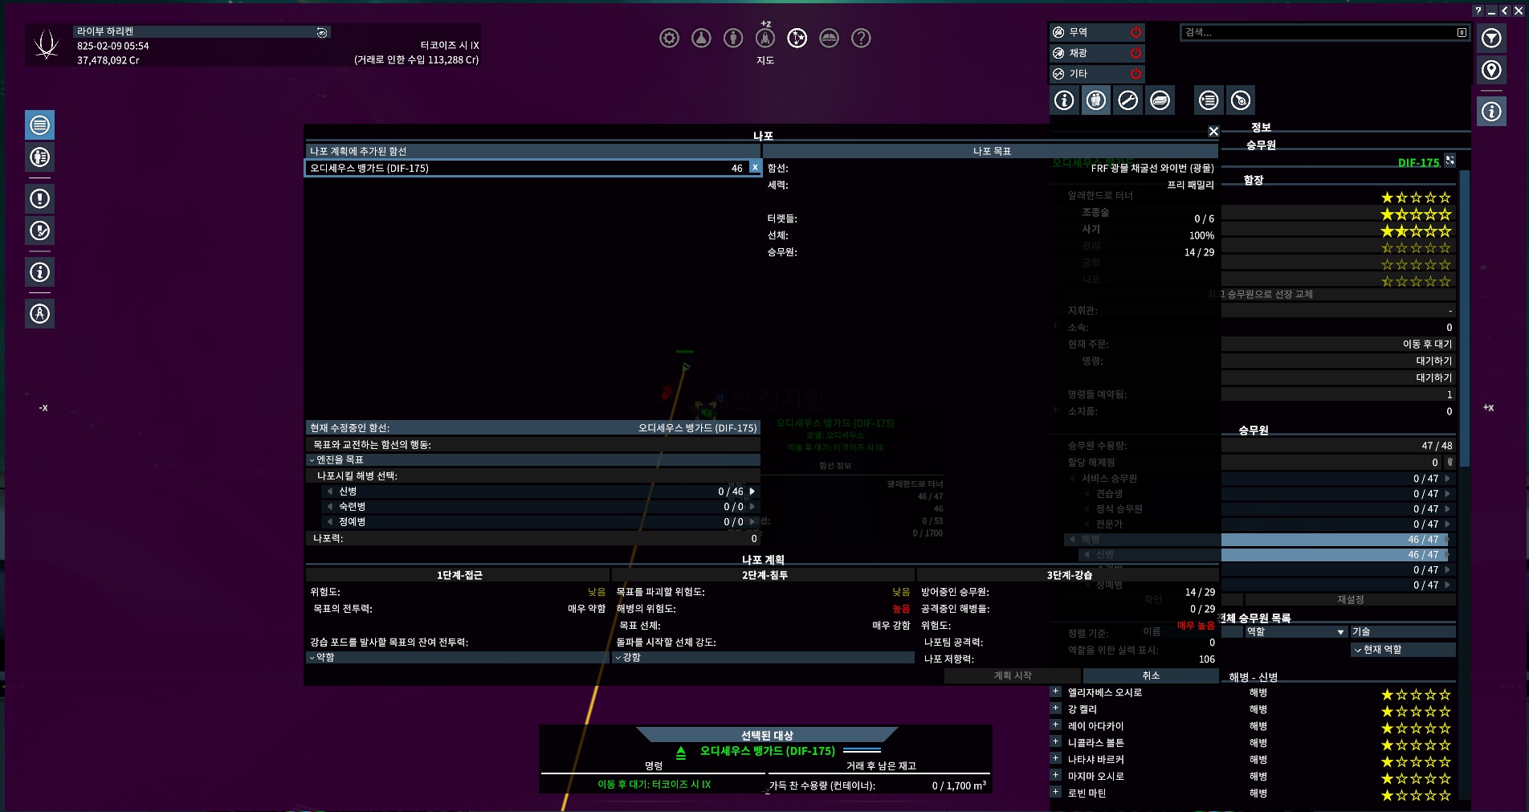Viewport: 1529px width, 812px height.
Task: Open the 강함 hull-strength dropdown
Action: tap(764, 658)
